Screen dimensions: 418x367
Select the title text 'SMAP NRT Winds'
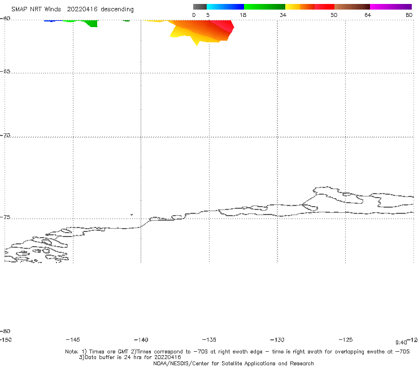point(36,9)
